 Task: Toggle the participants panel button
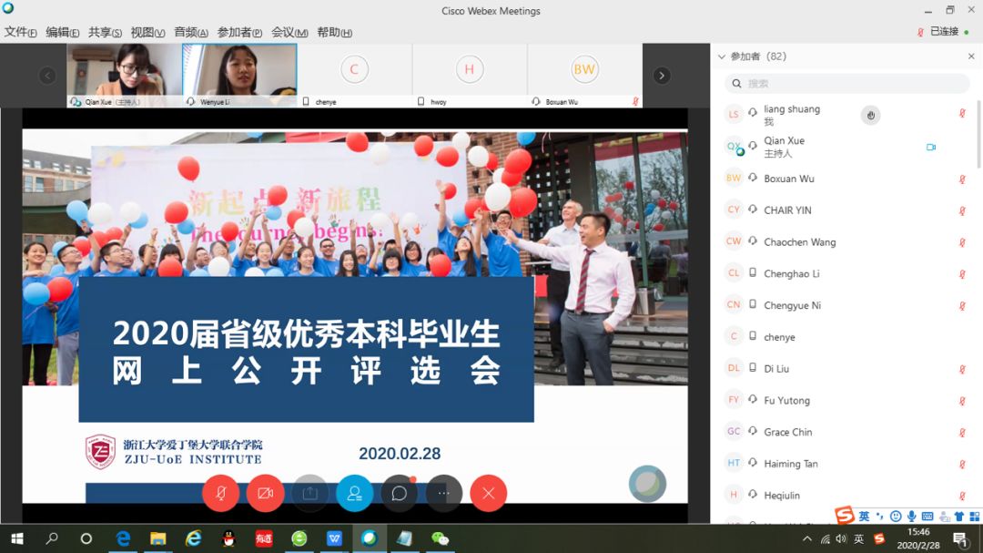[354, 493]
